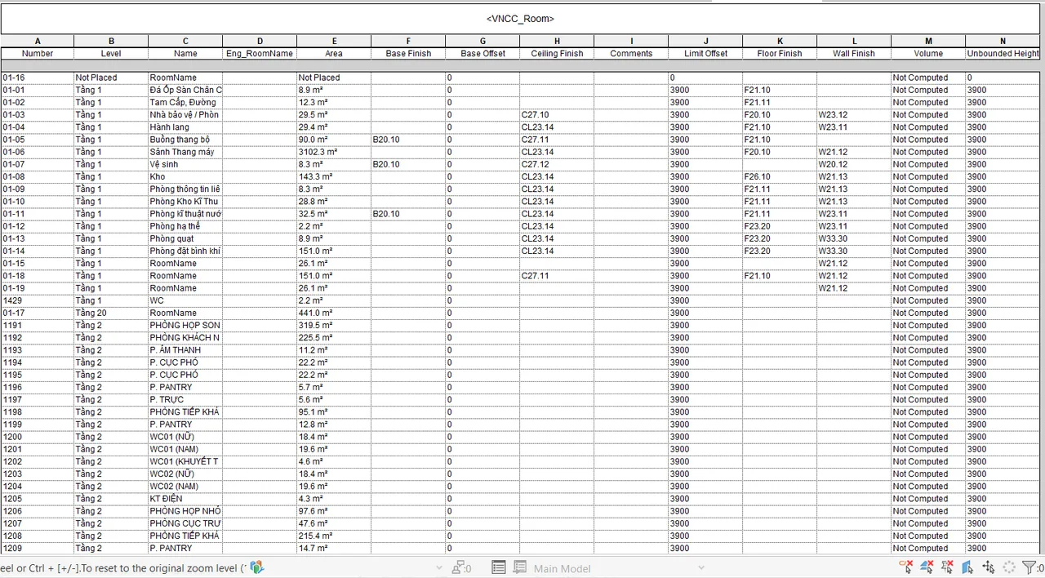The width and height of the screenshot is (1045, 578).
Task: Select column letter A header
Action: tap(37, 41)
